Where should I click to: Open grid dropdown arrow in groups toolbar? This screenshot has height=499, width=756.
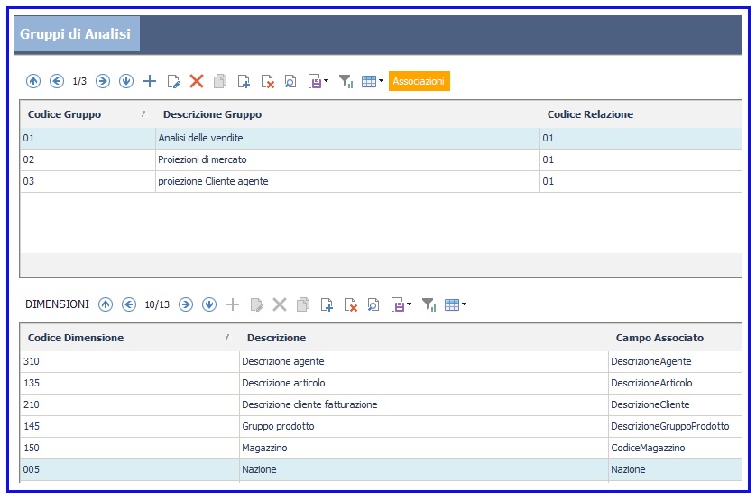pos(381,81)
